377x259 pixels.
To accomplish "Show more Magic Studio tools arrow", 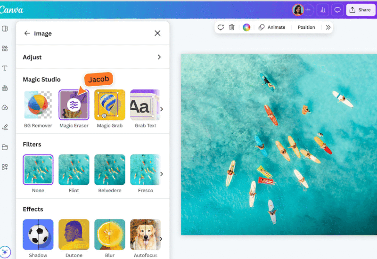I will (162, 109).
